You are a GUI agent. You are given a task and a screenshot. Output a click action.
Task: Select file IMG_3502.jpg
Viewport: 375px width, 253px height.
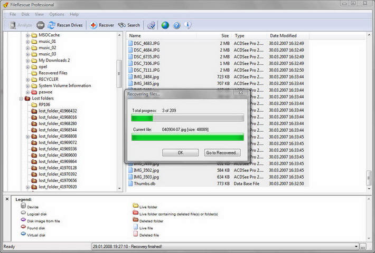tap(146, 170)
